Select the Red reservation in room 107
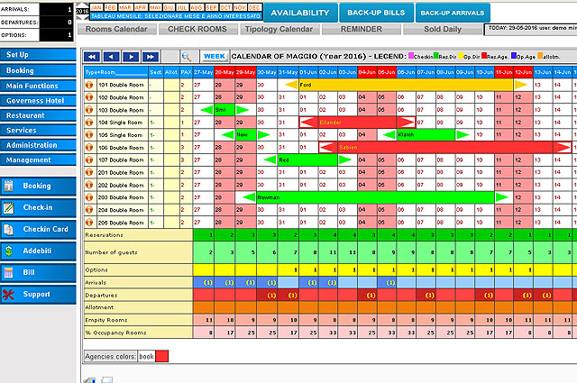This screenshot has width=577, height=383. click(307, 160)
